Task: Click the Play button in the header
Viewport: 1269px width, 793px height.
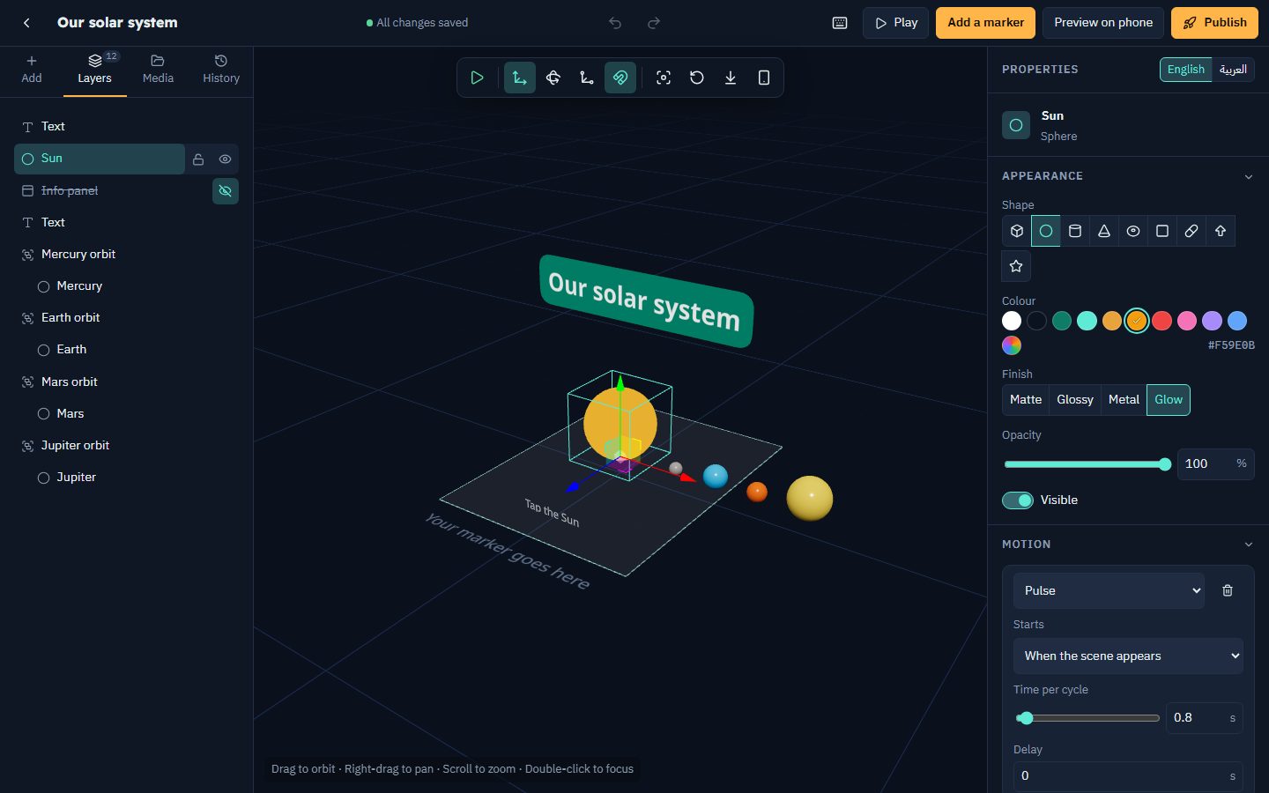Action: [x=896, y=23]
